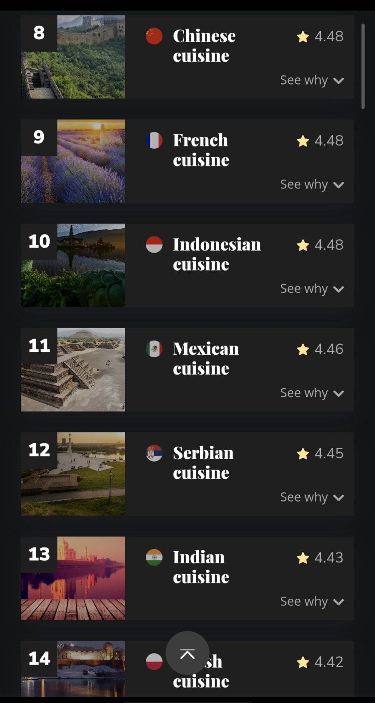Open the Chinese cuisine title link
This screenshot has width=375, height=703.
(204, 46)
